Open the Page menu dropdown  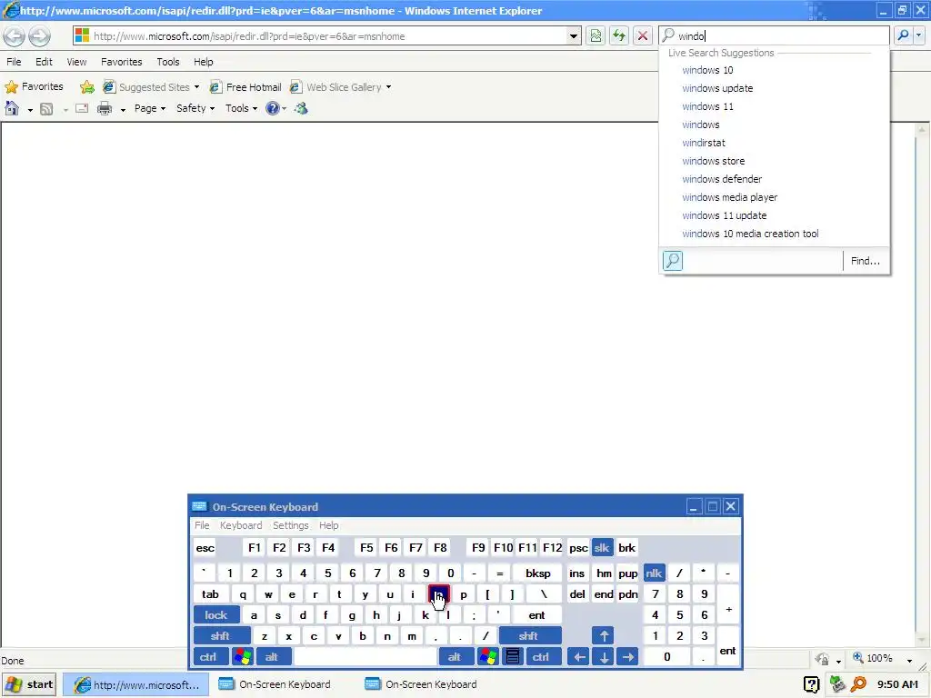pos(150,108)
